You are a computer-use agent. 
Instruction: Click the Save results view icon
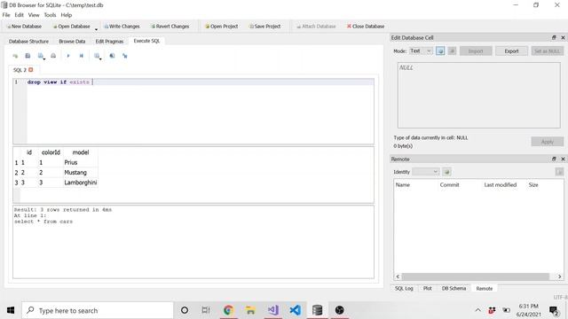(97, 56)
